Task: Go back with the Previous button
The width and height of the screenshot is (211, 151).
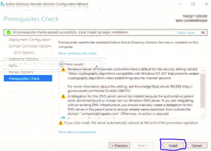Action: pyautogui.click(x=120, y=145)
